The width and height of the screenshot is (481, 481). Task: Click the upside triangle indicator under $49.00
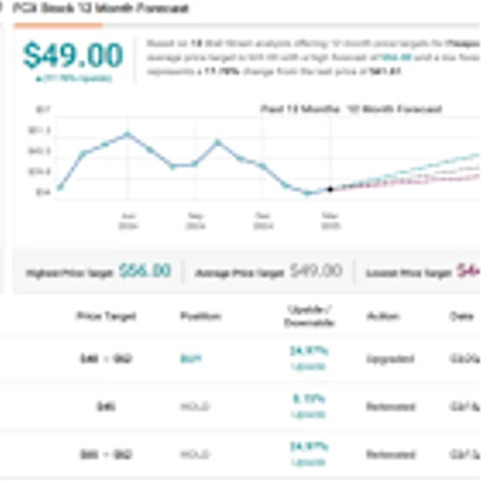coord(38,79)
